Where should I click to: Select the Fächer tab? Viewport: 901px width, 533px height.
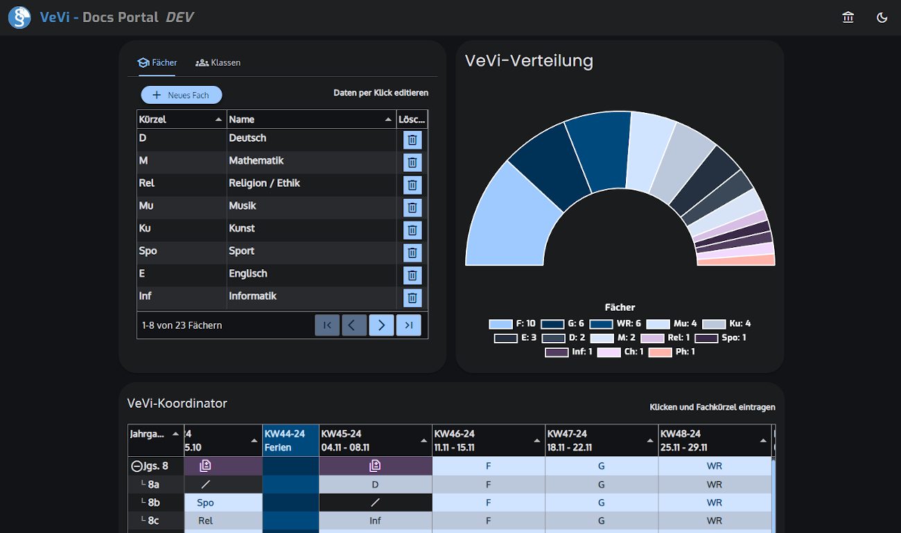click(157, 62)
